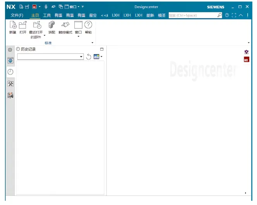
Task: Open the Roles tools tab in the resource bar
Action: pos(10,84)
